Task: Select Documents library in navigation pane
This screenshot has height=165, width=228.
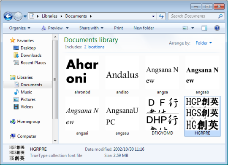Action: [x=27, y=85]
